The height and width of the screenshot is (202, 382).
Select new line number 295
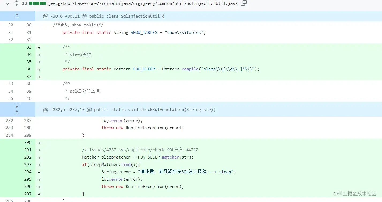coord(28,179)
